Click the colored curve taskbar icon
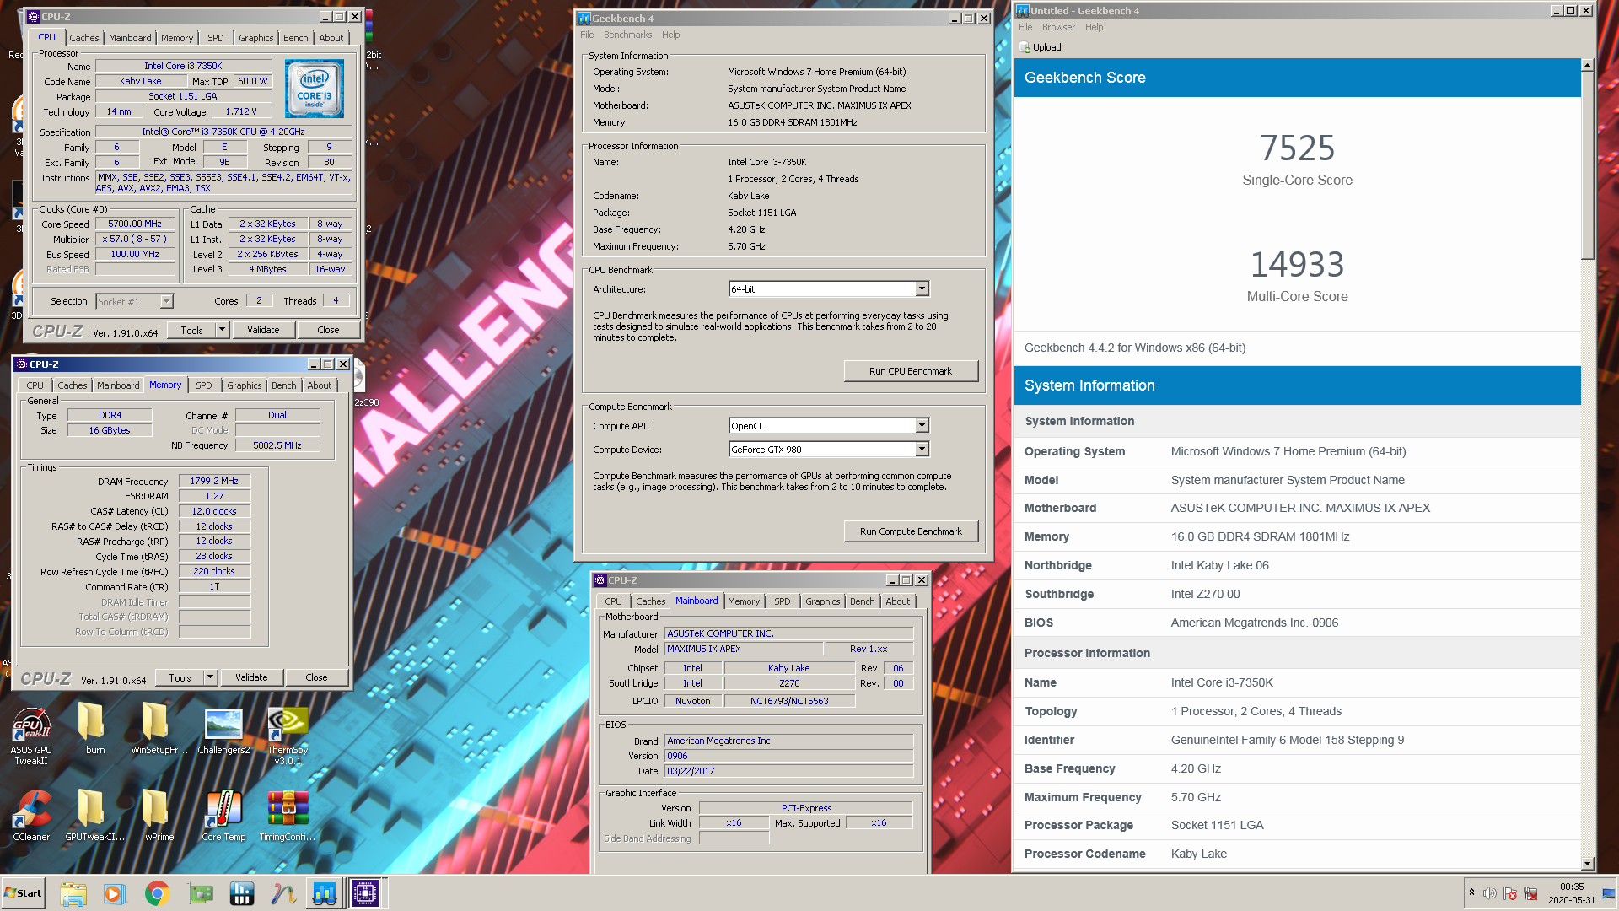 coord(283,893)
